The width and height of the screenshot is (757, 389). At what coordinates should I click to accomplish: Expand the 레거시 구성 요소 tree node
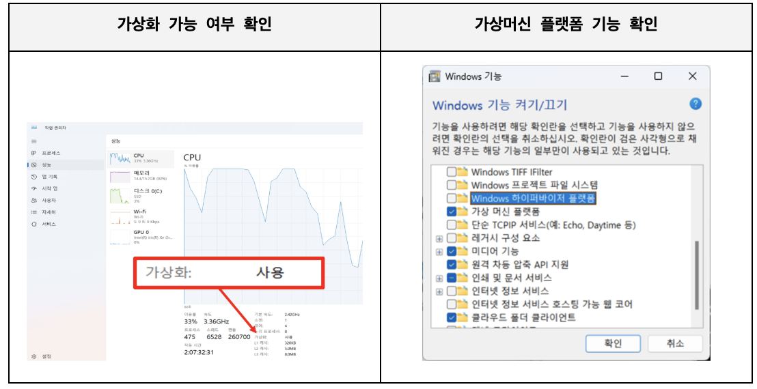tap(439, 238)
